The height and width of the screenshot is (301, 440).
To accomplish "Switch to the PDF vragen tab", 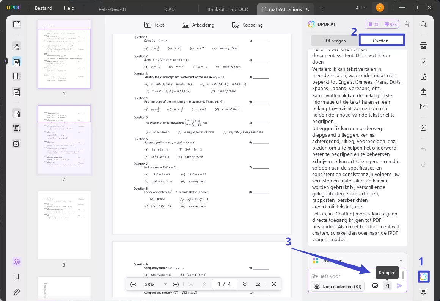I will pos(334,41).
